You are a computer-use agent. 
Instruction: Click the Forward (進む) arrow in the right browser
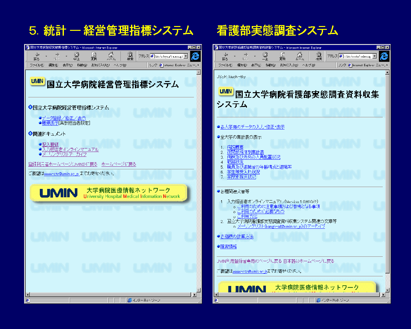point(245,56)
